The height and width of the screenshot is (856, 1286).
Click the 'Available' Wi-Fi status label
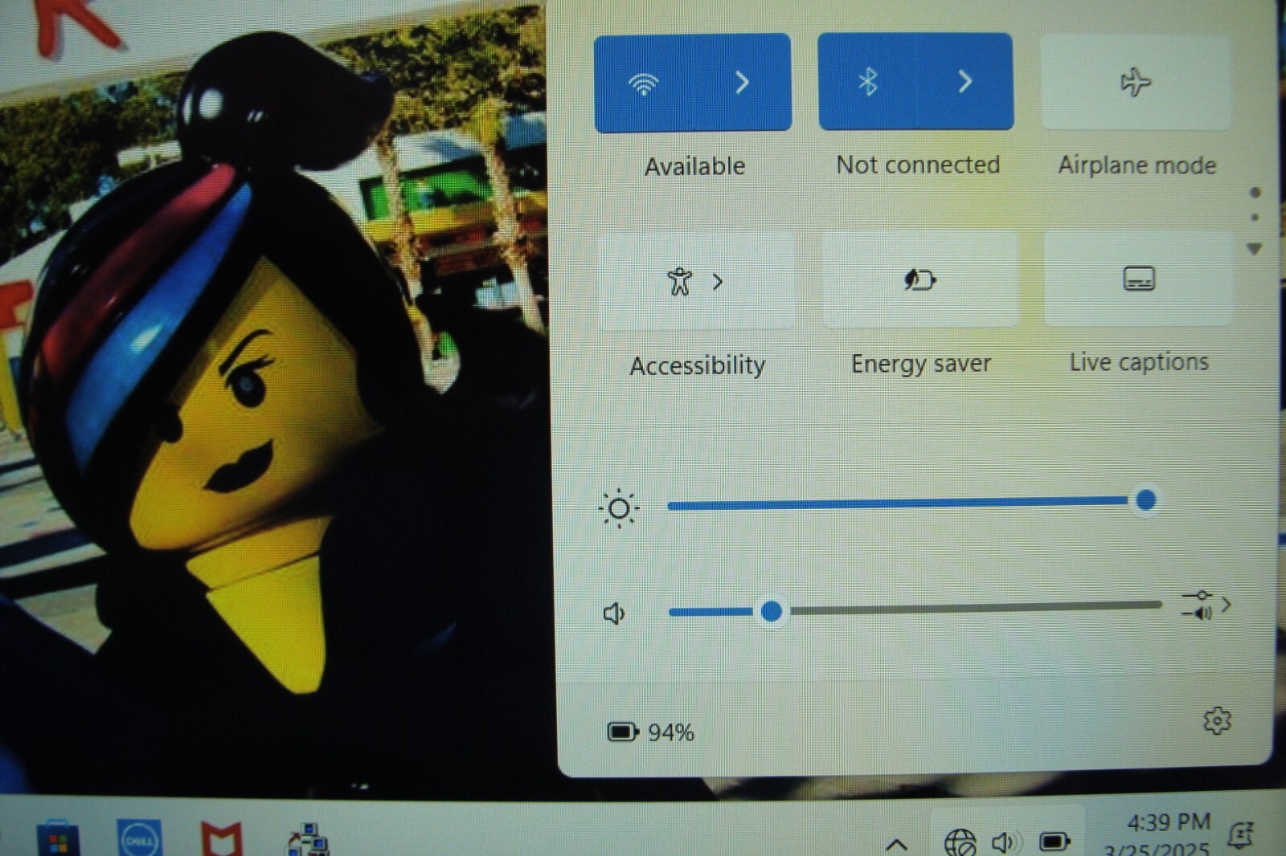(x=695, y=166)
